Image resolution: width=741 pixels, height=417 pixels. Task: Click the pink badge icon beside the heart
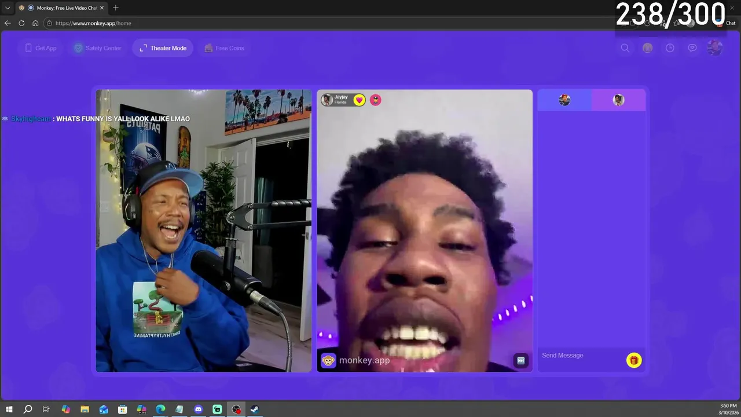376,100
